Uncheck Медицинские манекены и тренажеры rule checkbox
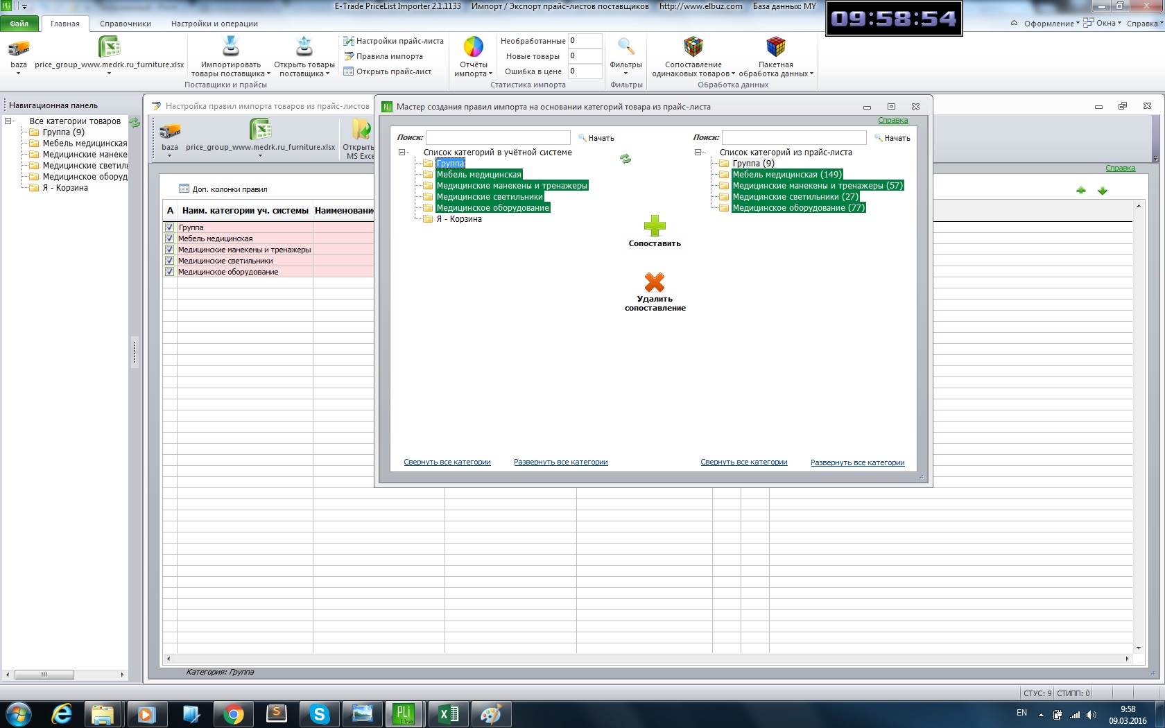The image size is (1165, 728). [169, 250]
